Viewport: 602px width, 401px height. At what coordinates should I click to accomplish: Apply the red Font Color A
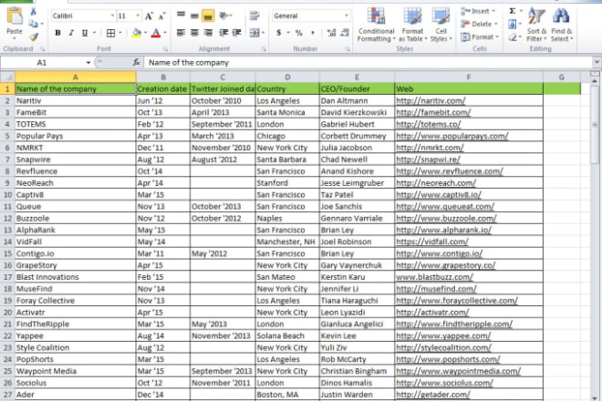pyautogui.click(x=155, y=33)
